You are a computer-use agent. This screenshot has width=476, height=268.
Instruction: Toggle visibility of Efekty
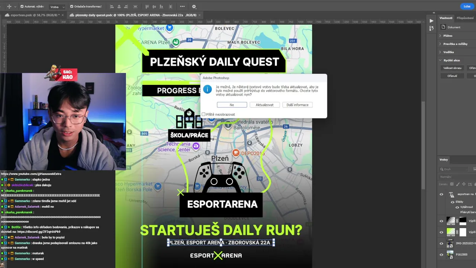(453, 202)
